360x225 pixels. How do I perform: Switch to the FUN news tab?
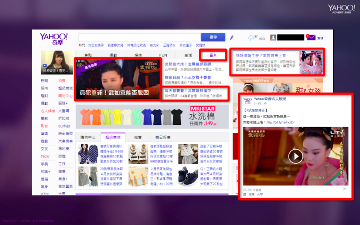[x=163, y=55]
